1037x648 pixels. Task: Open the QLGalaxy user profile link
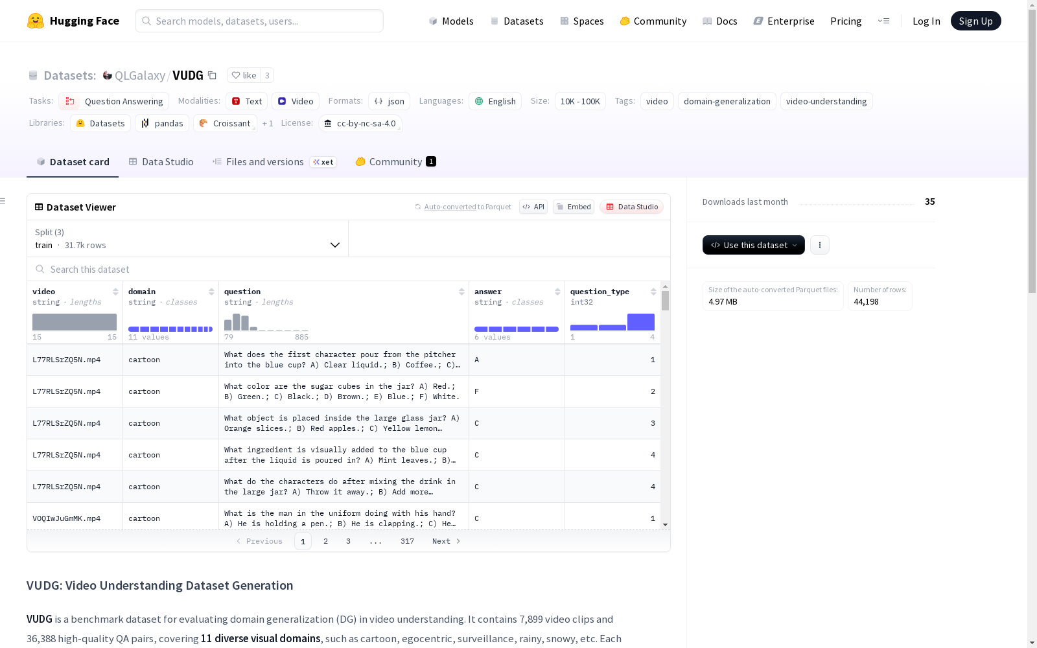click(x=140, y=75)
